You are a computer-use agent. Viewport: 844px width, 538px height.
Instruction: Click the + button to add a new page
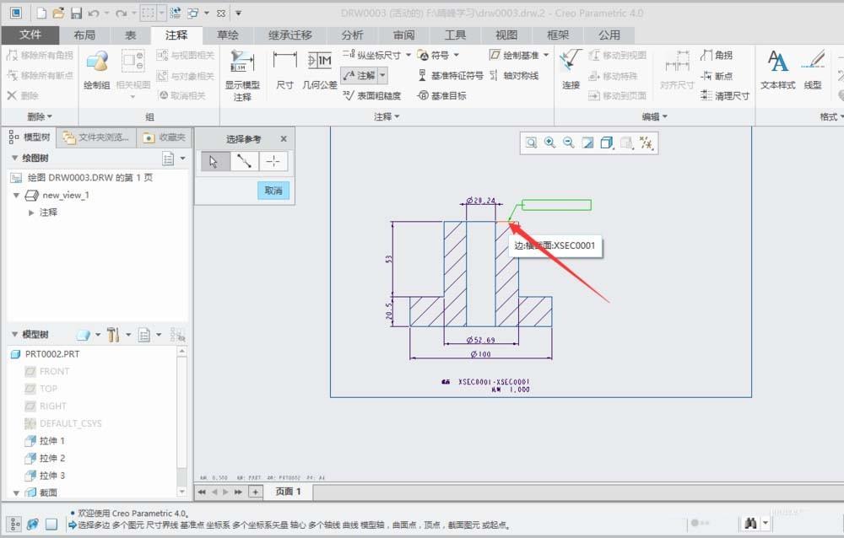click(x=256, y=492)
